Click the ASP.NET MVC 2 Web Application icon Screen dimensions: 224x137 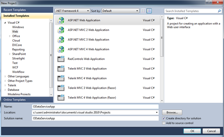[x=61, y=30]
